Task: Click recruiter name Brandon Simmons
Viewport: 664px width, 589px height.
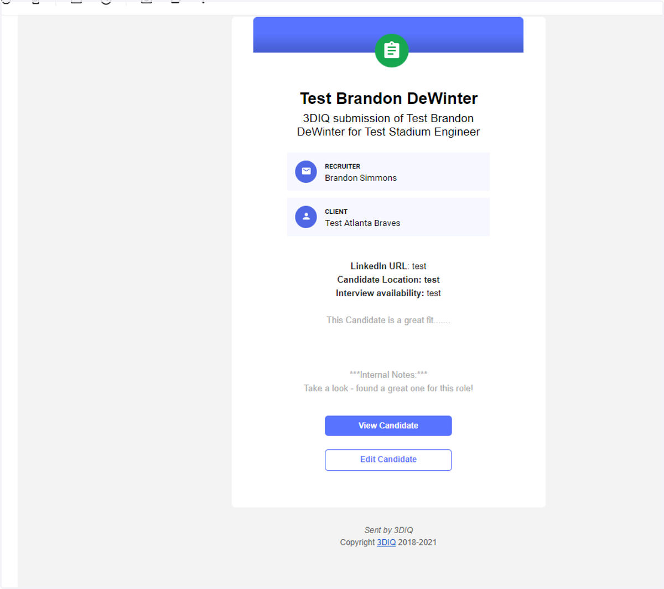Action: pos(361,178)
